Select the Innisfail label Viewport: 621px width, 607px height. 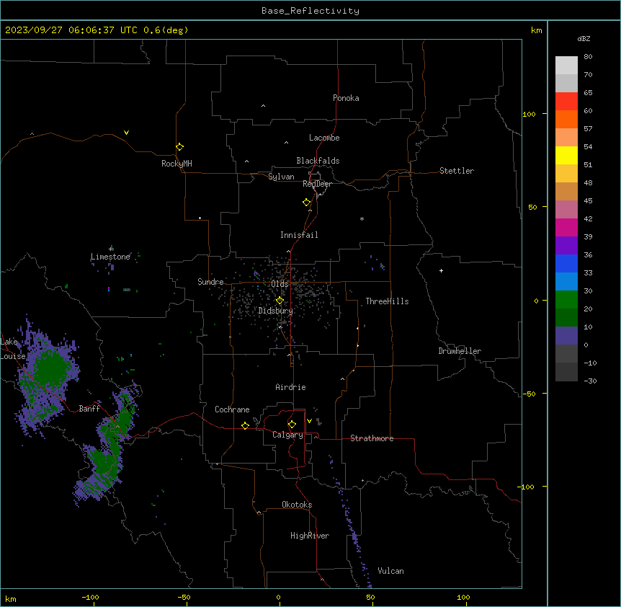click(x=299, y=235)
